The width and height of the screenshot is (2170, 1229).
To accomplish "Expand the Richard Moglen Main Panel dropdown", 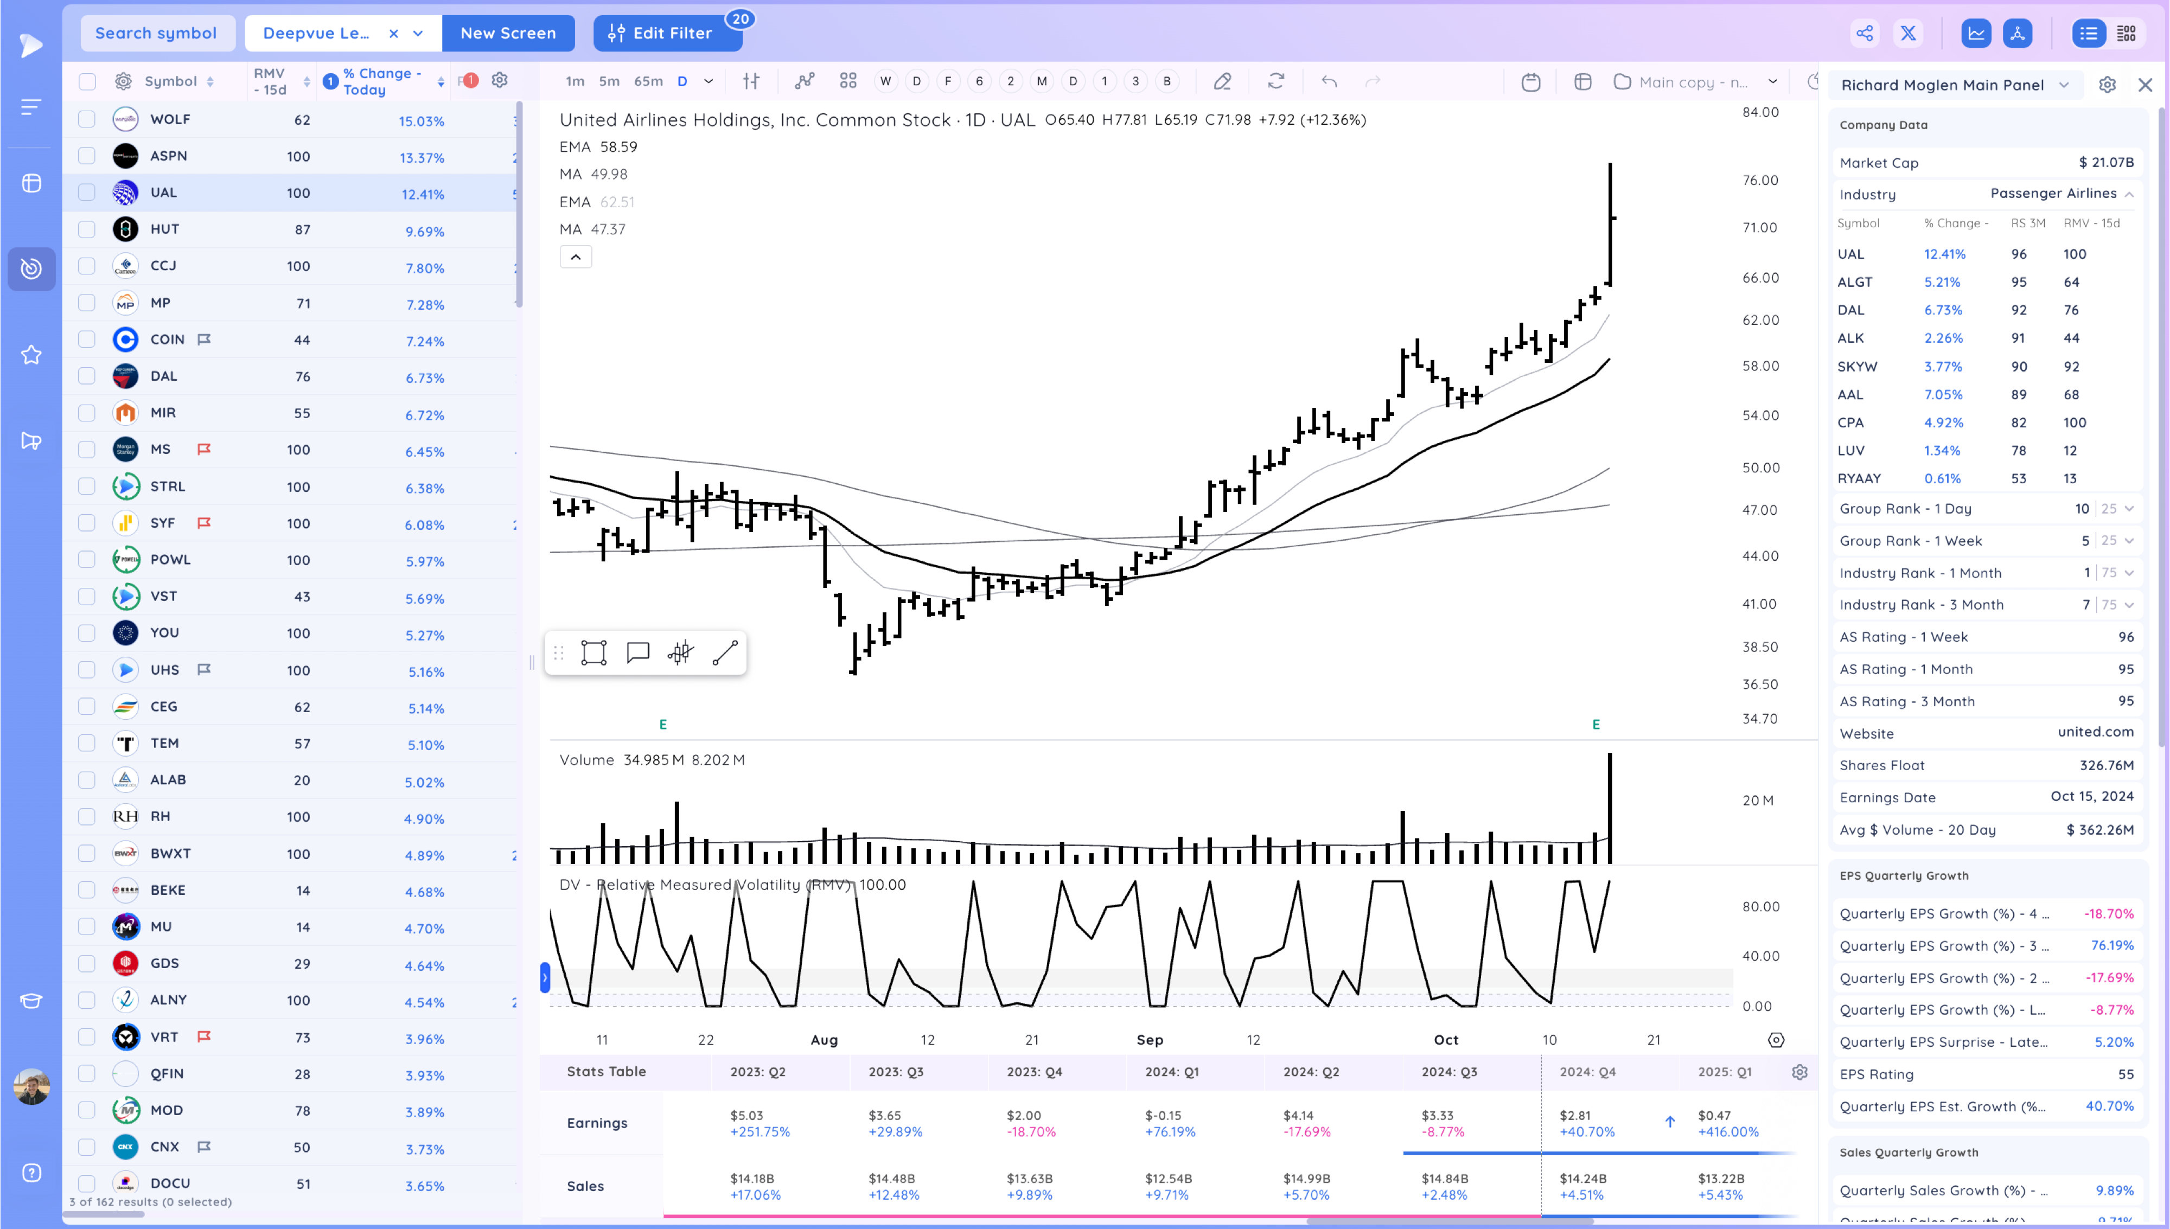I will (x=2064, y=85).
